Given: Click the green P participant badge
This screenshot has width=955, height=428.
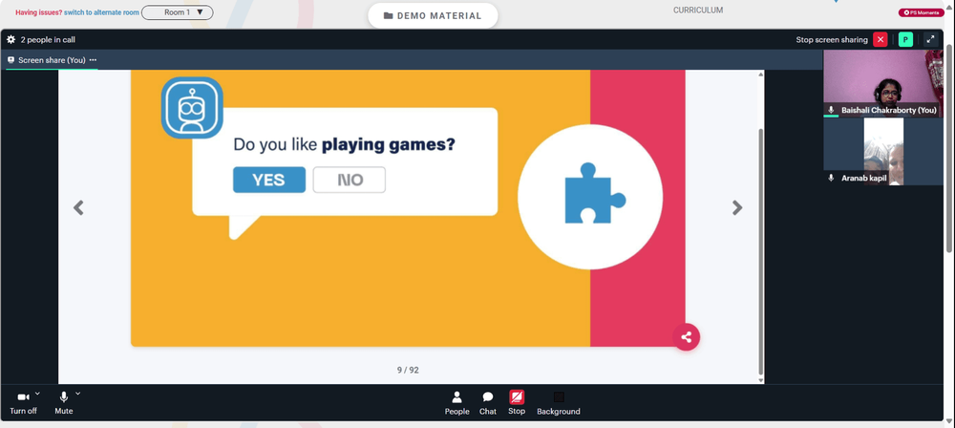Looking at the screenshot, I should coord(905,39).
